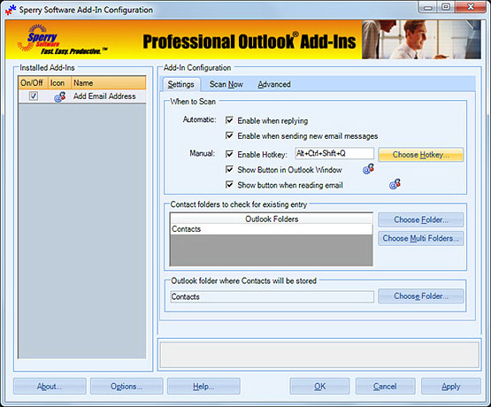The image size is (491, 407).
Task: Click the Name column header
Action: (108, 83)
